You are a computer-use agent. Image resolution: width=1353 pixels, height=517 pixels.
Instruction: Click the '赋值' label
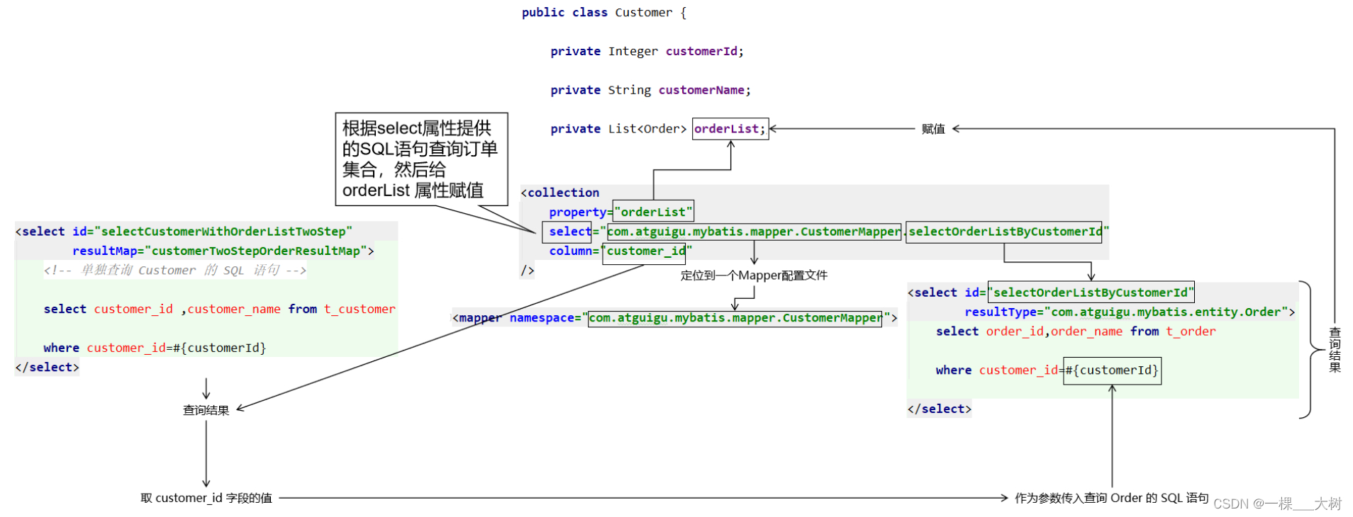click(x=933, y=129)
